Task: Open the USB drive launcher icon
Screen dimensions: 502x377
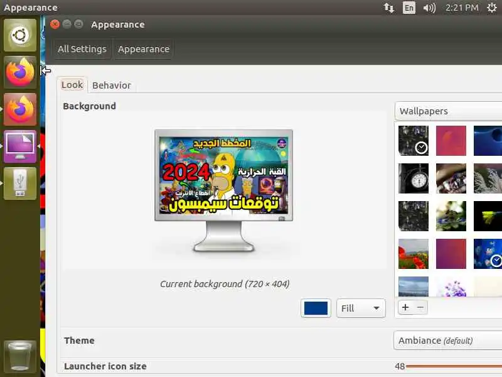Action: click(x=20, y=183)
